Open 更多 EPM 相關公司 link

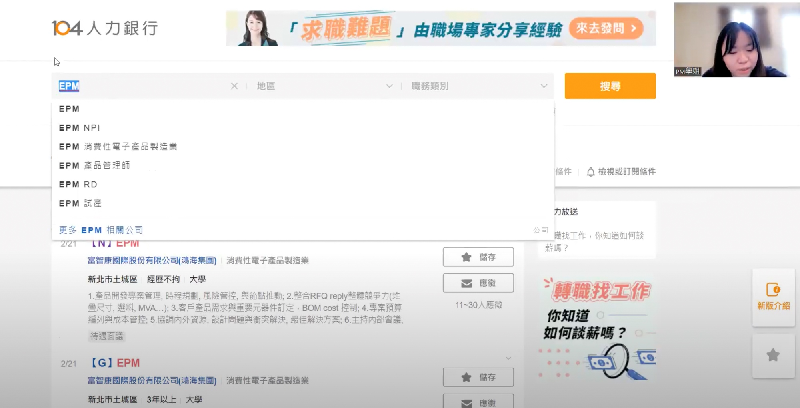coord(101,230)
